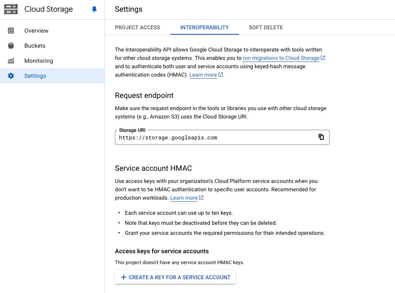Click external-link icon after production workloads Learn more
The width and height of the screenshot is (395, 293).
[201, 198]
